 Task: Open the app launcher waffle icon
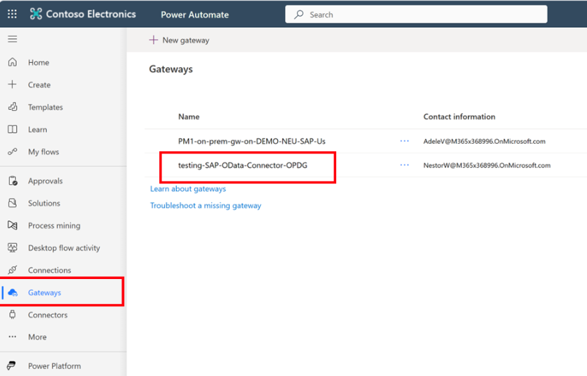(12, 14)
